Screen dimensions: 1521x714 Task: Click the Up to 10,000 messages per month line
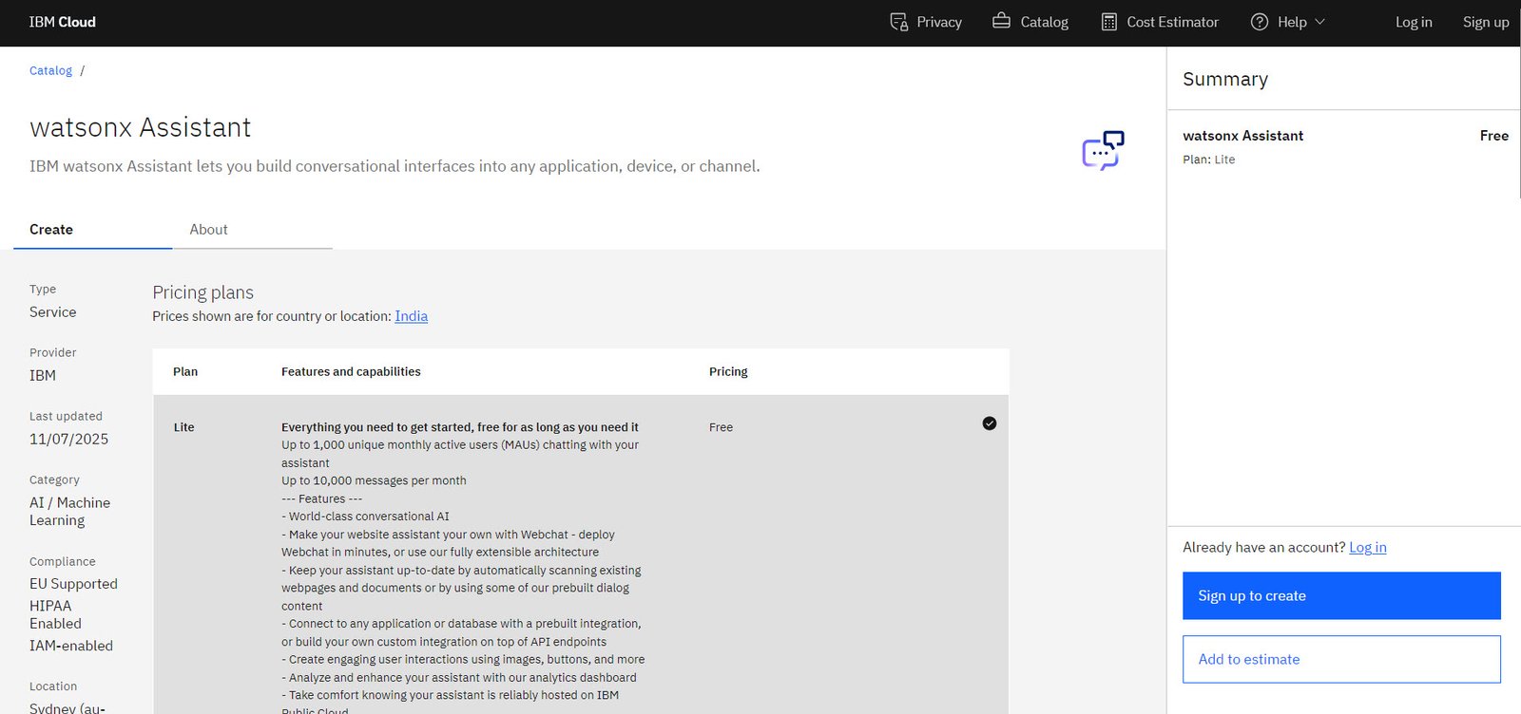(x=374, y=480)
